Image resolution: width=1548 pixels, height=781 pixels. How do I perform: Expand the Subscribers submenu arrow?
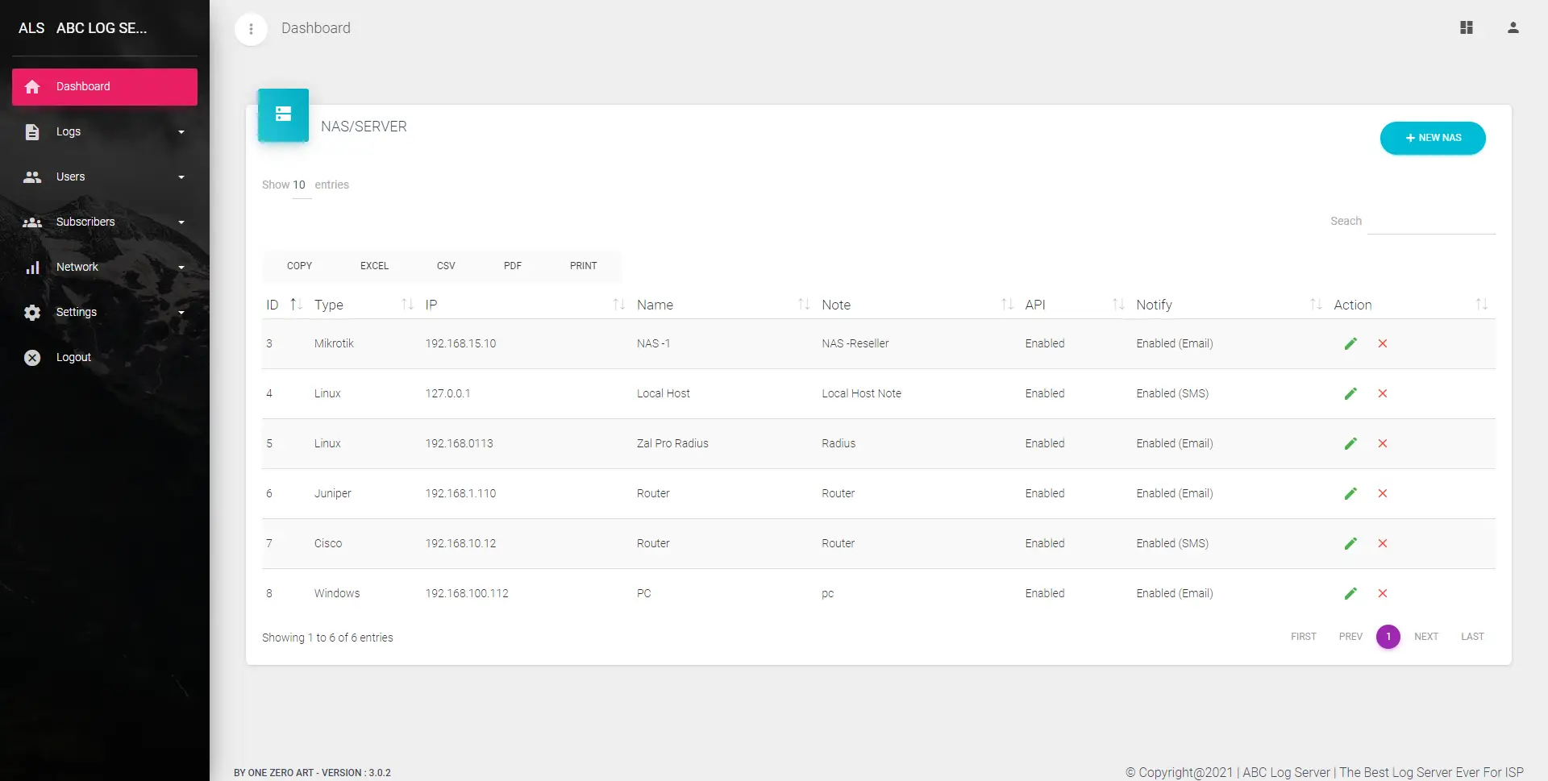pyautogui.click(x=181, y=222)
